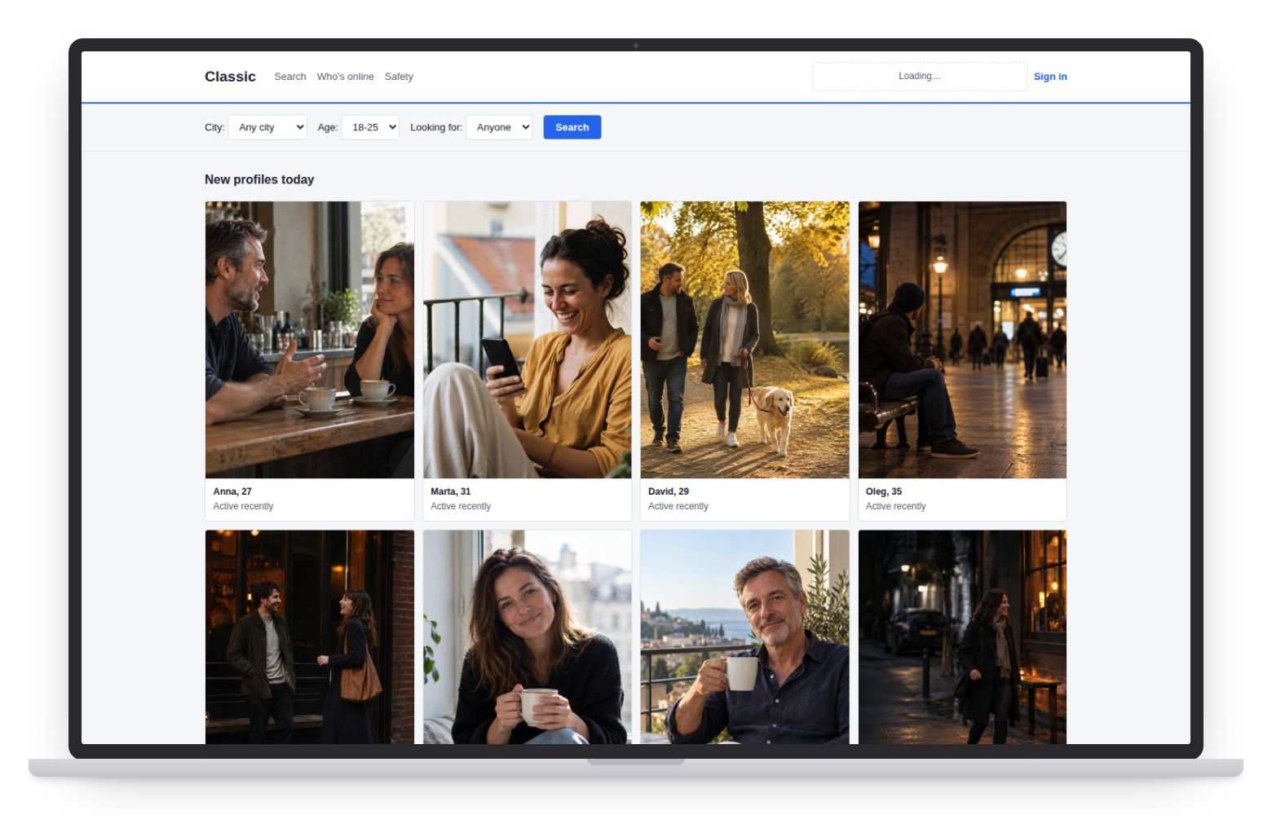
Task: Open the City dropdown showing Any city
Action: [x=267, y=127]
